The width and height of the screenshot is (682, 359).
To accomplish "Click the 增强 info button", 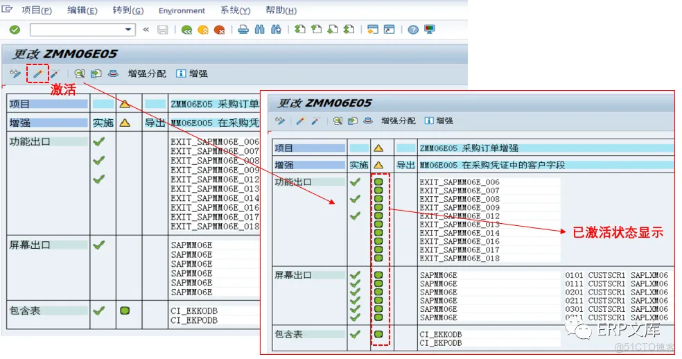I will point(192,73).
